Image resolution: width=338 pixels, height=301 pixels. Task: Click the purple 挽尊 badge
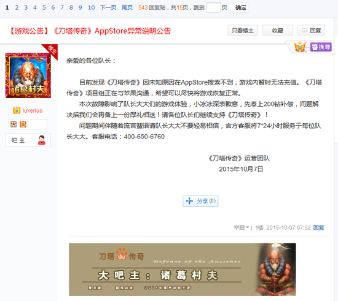pos(321,47)
